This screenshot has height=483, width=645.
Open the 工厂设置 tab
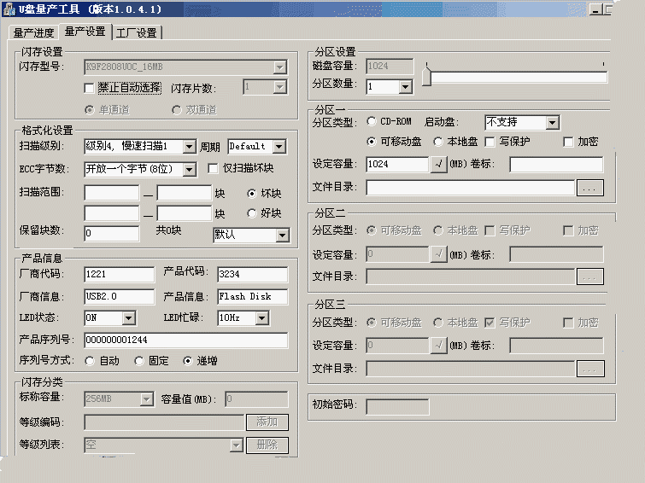(x=137, y=32)
